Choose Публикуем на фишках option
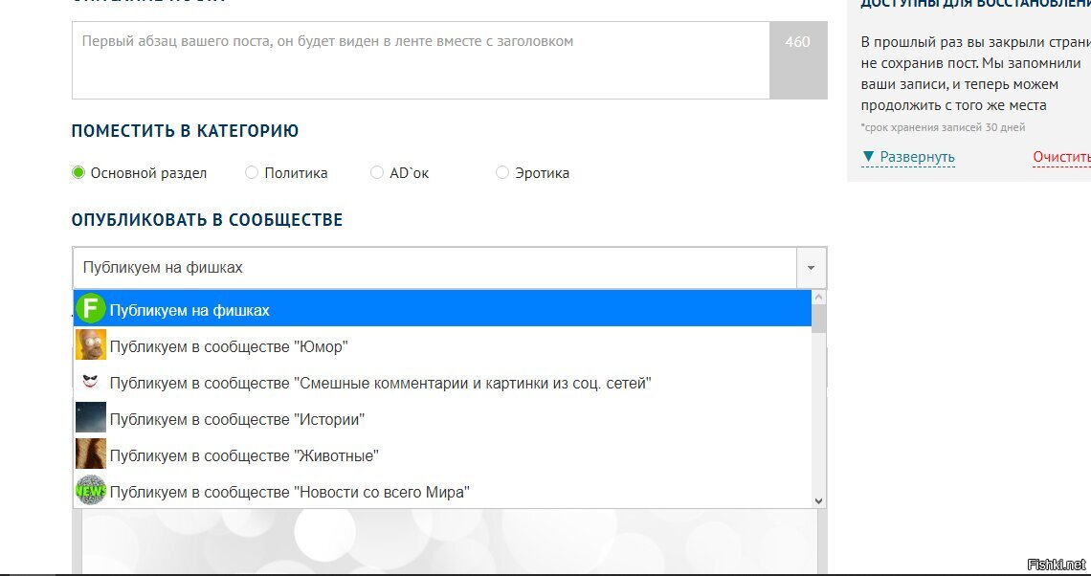The width and height of the screenshot is (1091, 576). [442, 309]
